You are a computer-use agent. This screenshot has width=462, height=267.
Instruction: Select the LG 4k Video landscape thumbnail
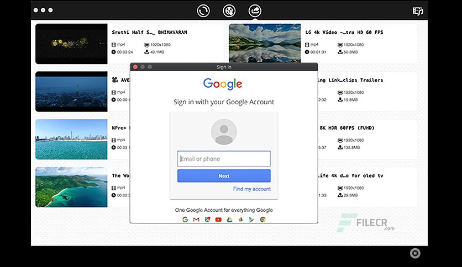point(265,43)
